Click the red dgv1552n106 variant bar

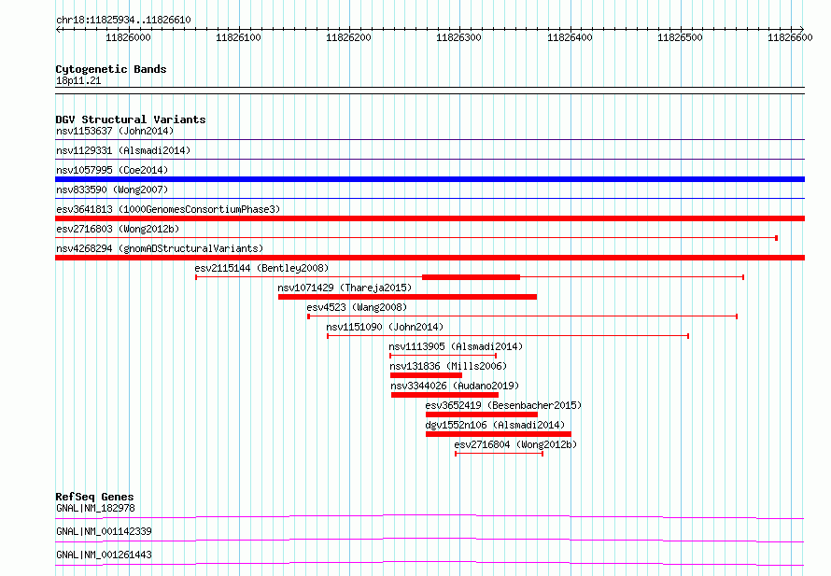pyautogui.click(x=499, y=434)
